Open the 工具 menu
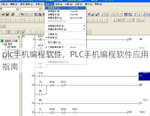 (79, 4)
